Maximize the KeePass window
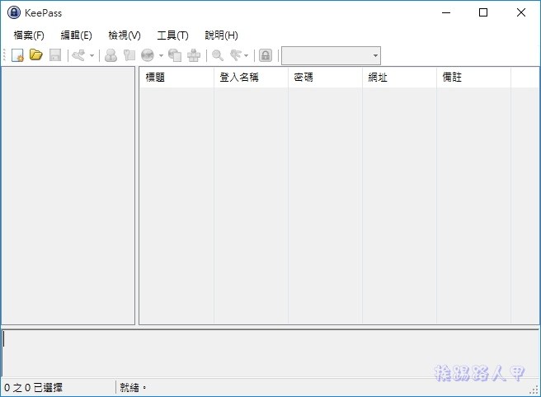This screenshot has height=397, width=541. 483,12
